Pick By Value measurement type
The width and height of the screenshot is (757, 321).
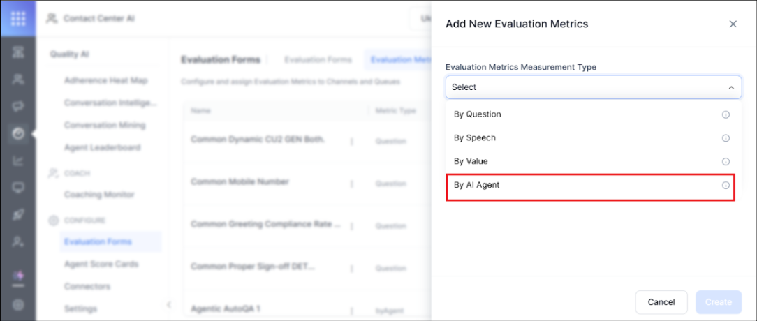tap(471, 162)
